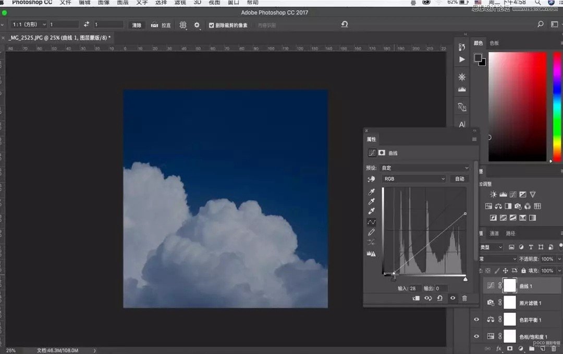
Task: Open Properties panel flyout menu
Action: click(x=474, y=139)
